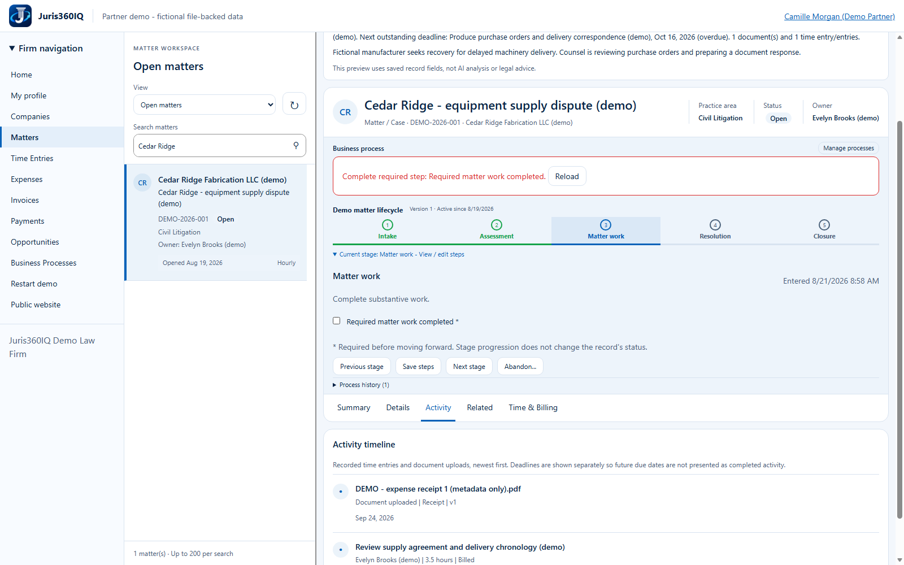Click the Juris360IQ logo icon
904x565 pixels.
coord(20,16)
